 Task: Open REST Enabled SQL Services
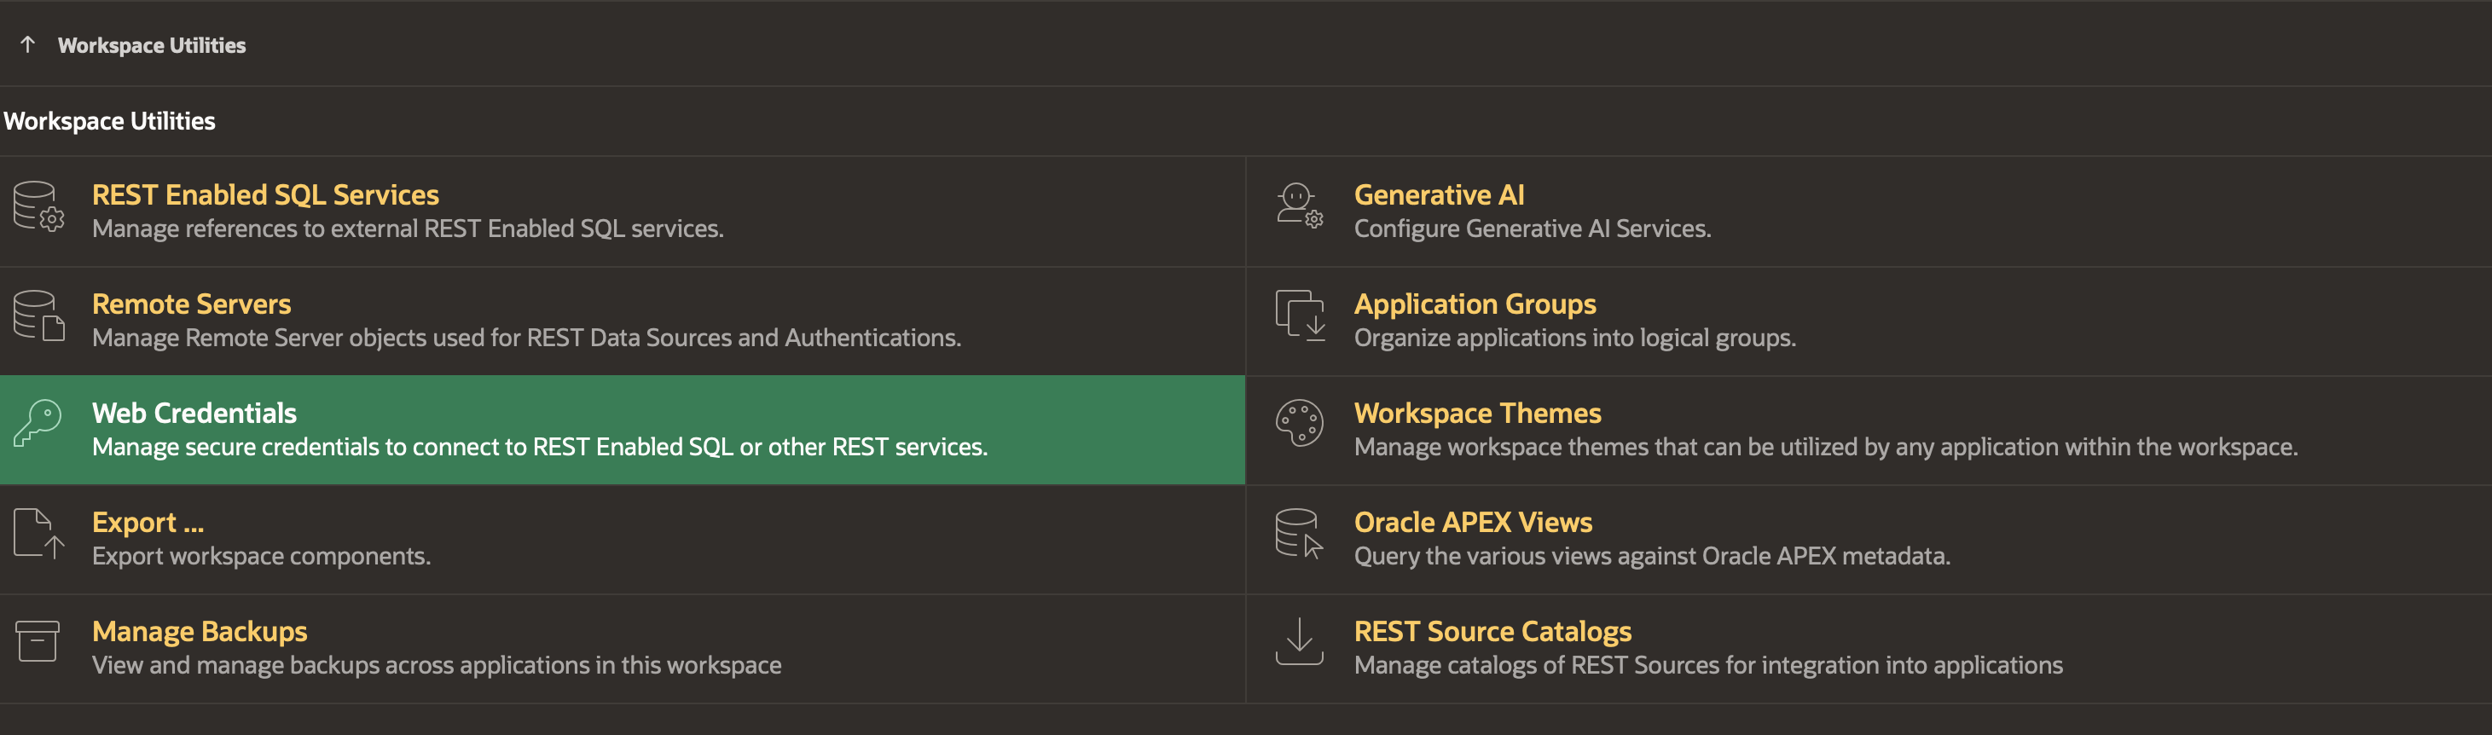[265, 194]
